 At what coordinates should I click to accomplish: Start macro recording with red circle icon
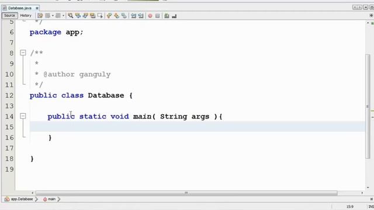click(x=150, y=16)
